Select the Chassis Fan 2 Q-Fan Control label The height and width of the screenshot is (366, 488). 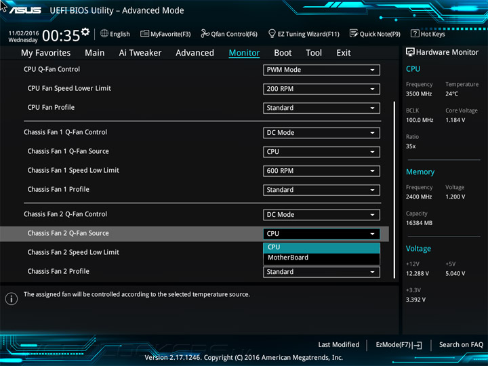pyautogui.click(x=65, y=214)
